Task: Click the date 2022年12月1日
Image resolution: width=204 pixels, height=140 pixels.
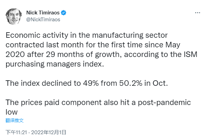Action: [49, 132]
